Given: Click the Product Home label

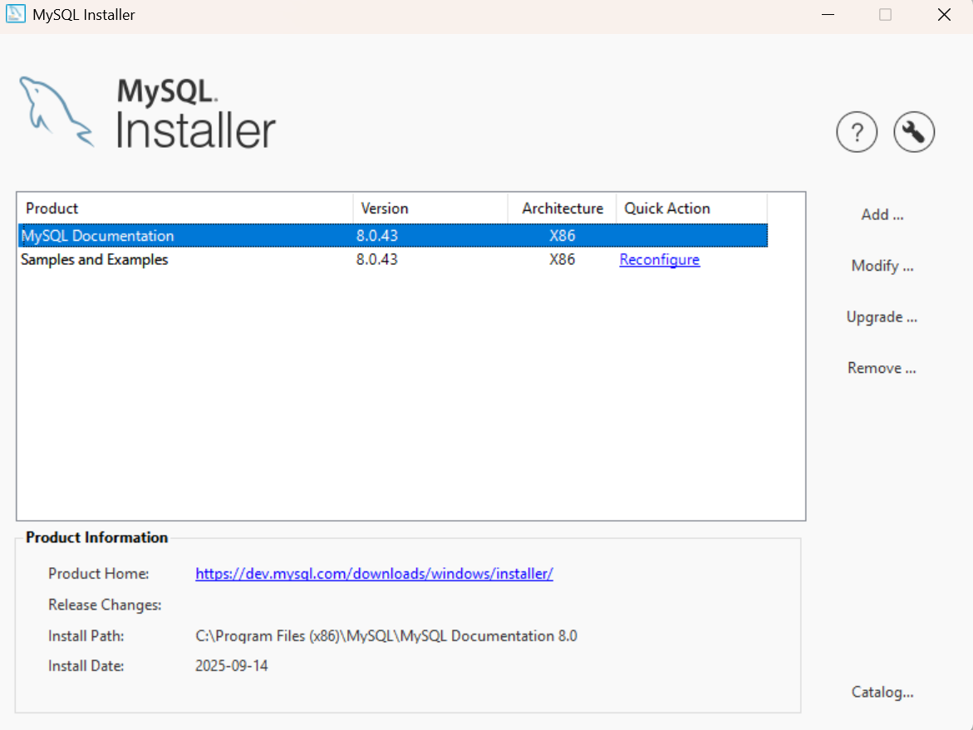Looking at the screenshot, I should (99, 574).
